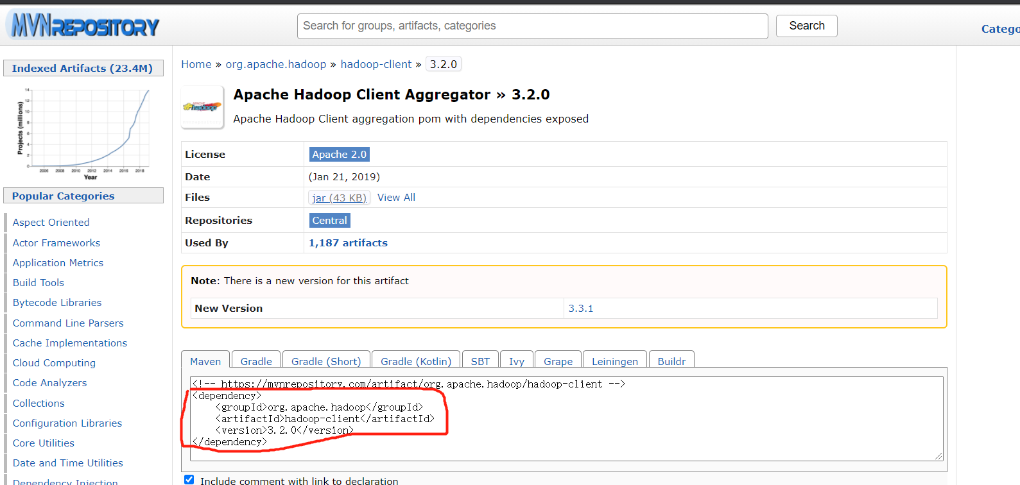The image size is (1020, 485).
Task: Open new version 3.3.1 link
Action: tap(580, 309)
